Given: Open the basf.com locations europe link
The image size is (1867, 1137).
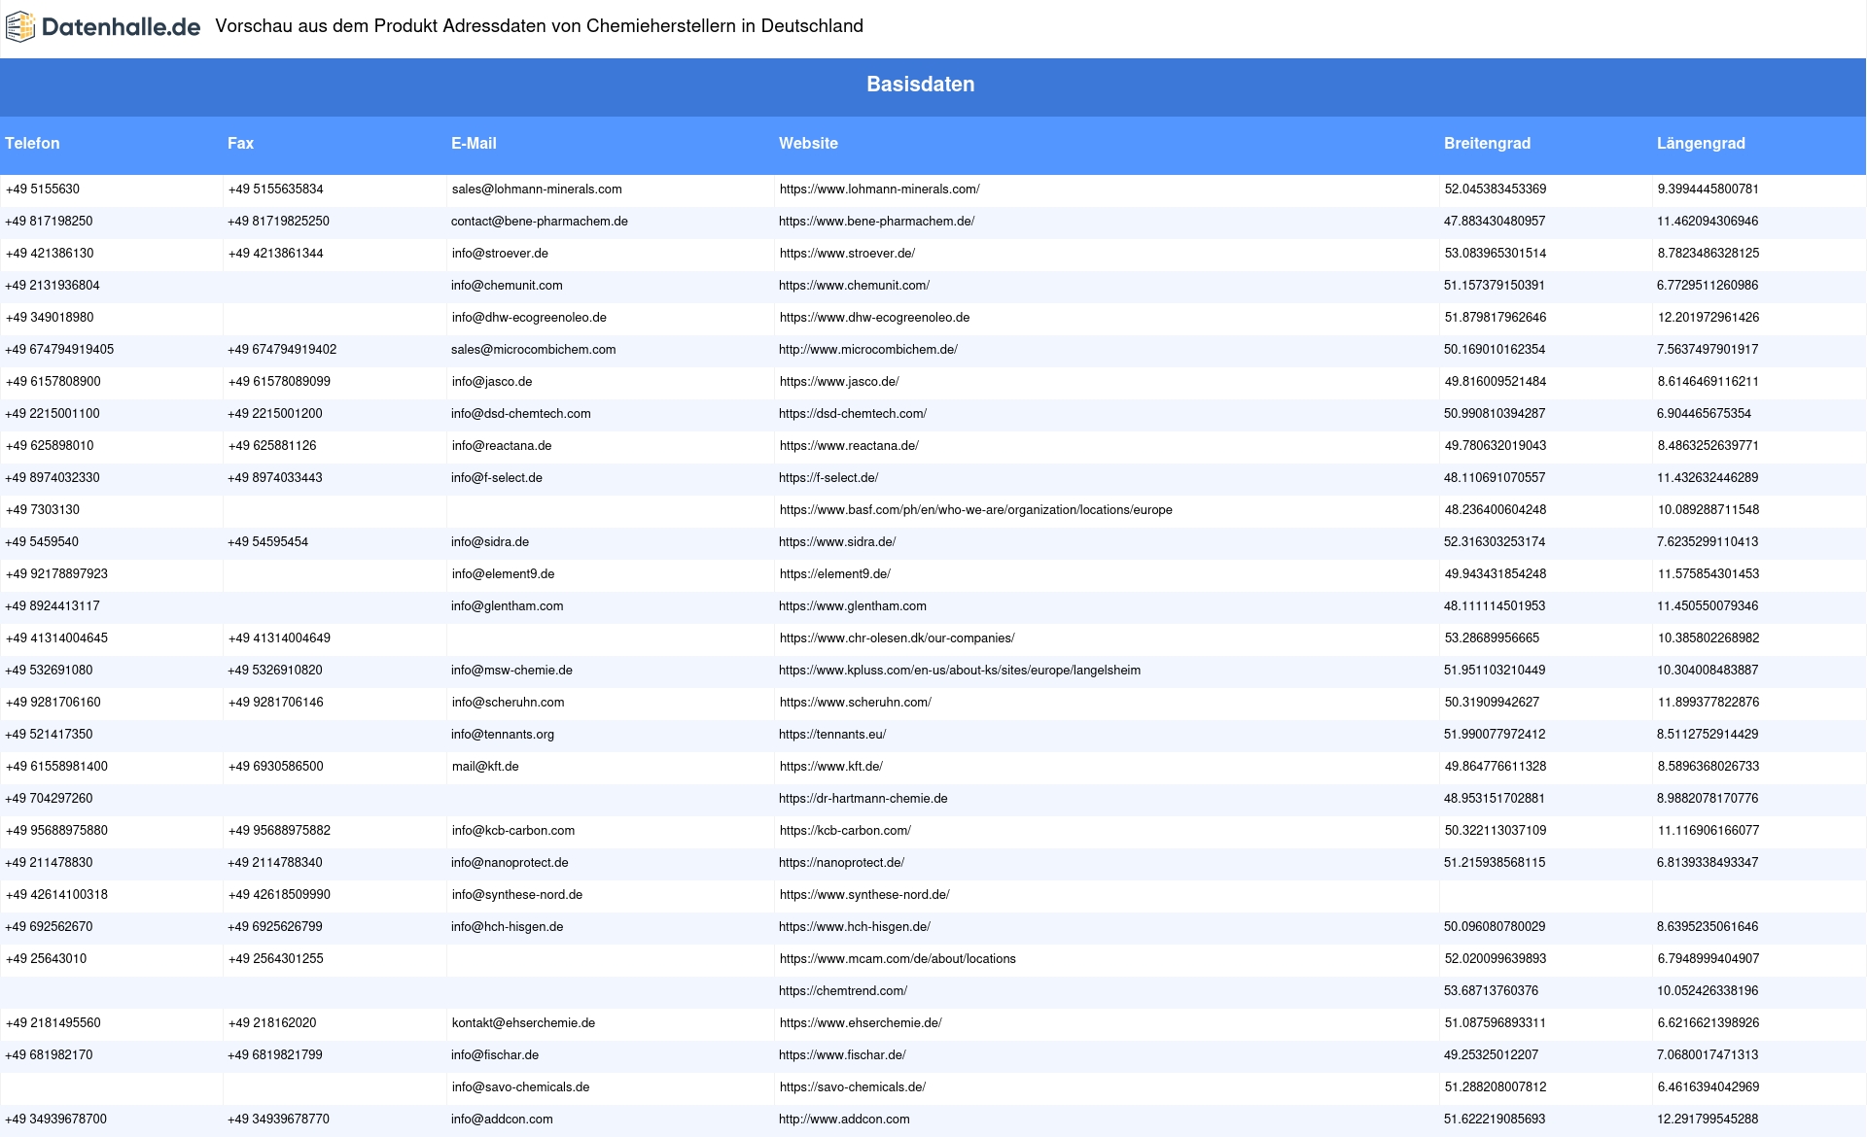Looking at the screenshot, I should pyautogui.click(x=975, y=510).
